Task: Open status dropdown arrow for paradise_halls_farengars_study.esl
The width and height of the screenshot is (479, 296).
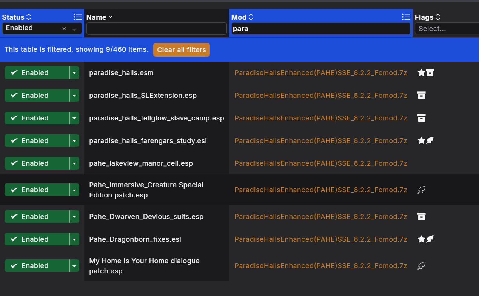Action: 74,141
